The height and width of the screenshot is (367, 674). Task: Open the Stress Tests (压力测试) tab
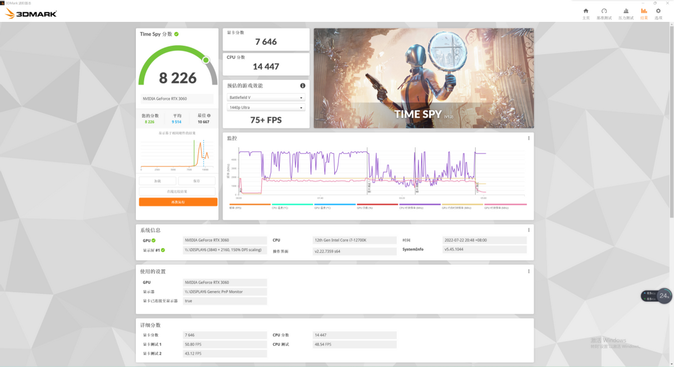pyautogui.click(x=626, y=13)
